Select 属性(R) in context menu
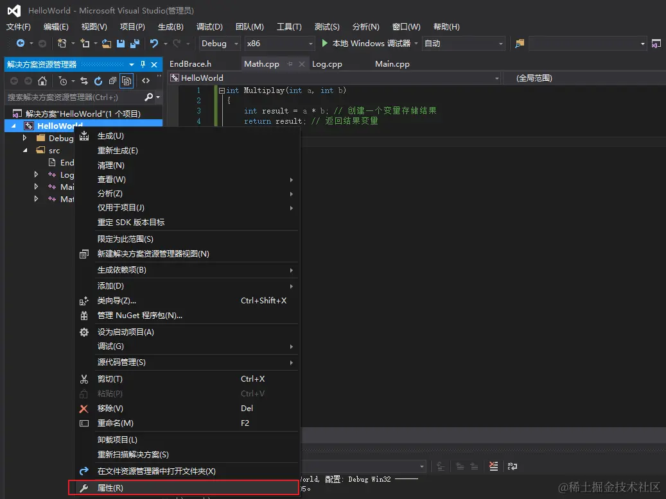Image resolution: width=666 pixels, height=499 pixels. [184, 488]
